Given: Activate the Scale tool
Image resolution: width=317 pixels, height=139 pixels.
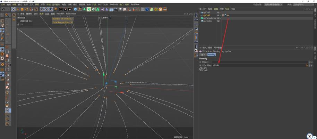Looking at the screenshot, I should pyautogui.click(x=22, y=9).
